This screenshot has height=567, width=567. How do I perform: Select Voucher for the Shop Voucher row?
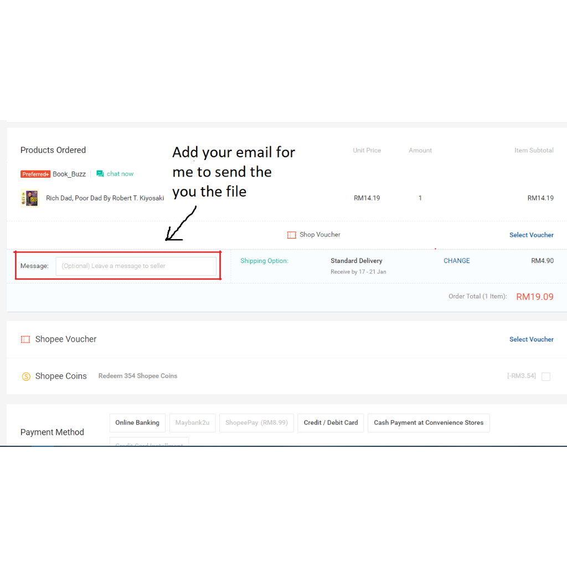(531, 235)
